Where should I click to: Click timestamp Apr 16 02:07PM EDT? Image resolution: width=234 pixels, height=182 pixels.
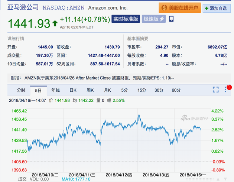pyautogui.click(x=77, y=27)
